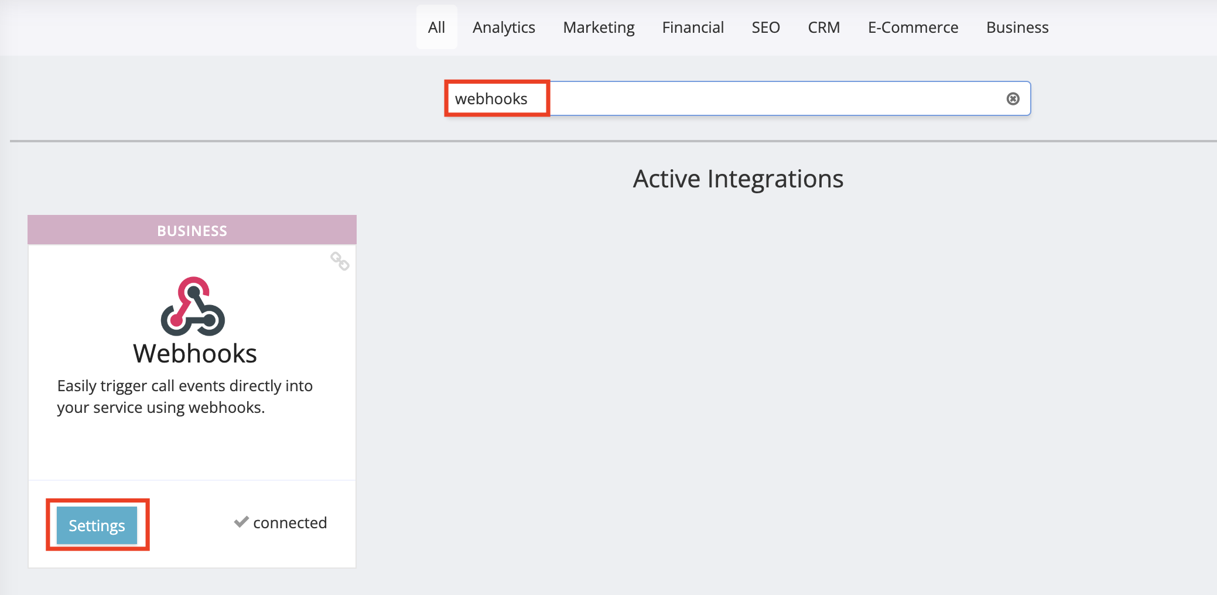Open the E-Commerce tab
The width and height of the screenshot is (1217, 595).
pos(912,28)
